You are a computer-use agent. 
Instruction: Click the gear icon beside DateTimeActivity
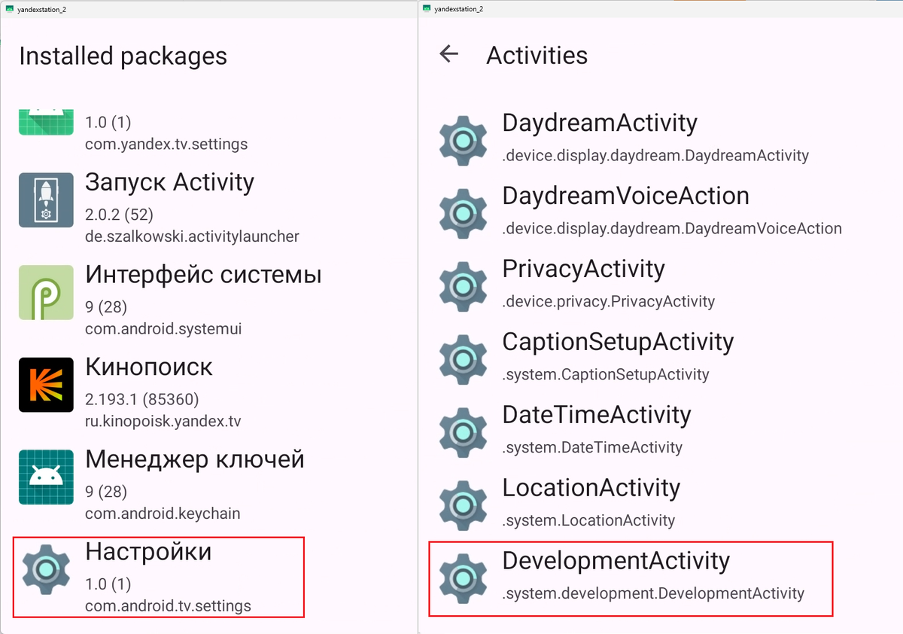click(x=464, y=431)
